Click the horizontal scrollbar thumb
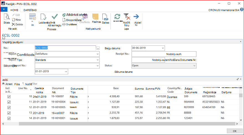Image resolution: width=244 pixels, height=135 pixels. (x=127, y=124)
